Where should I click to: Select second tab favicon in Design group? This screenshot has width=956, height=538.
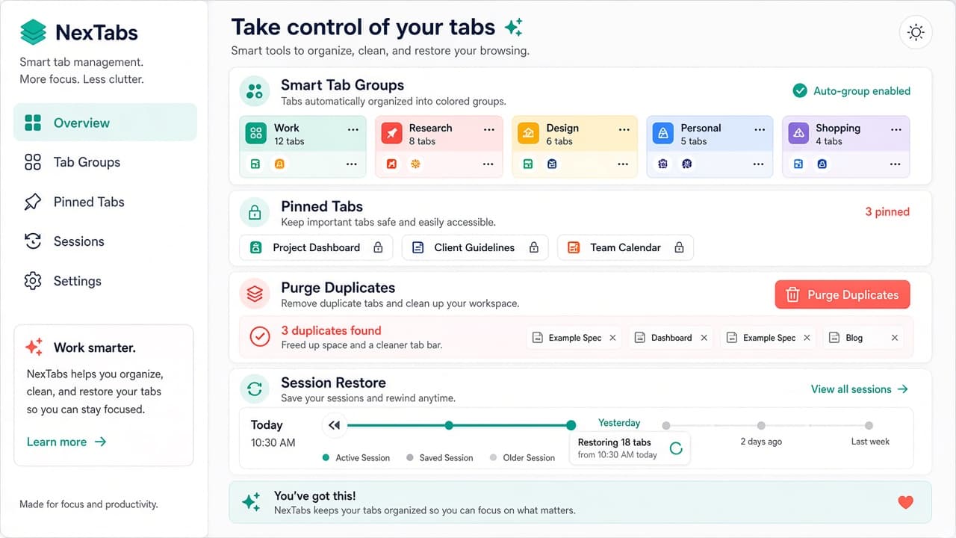click(x=552, y=164)
